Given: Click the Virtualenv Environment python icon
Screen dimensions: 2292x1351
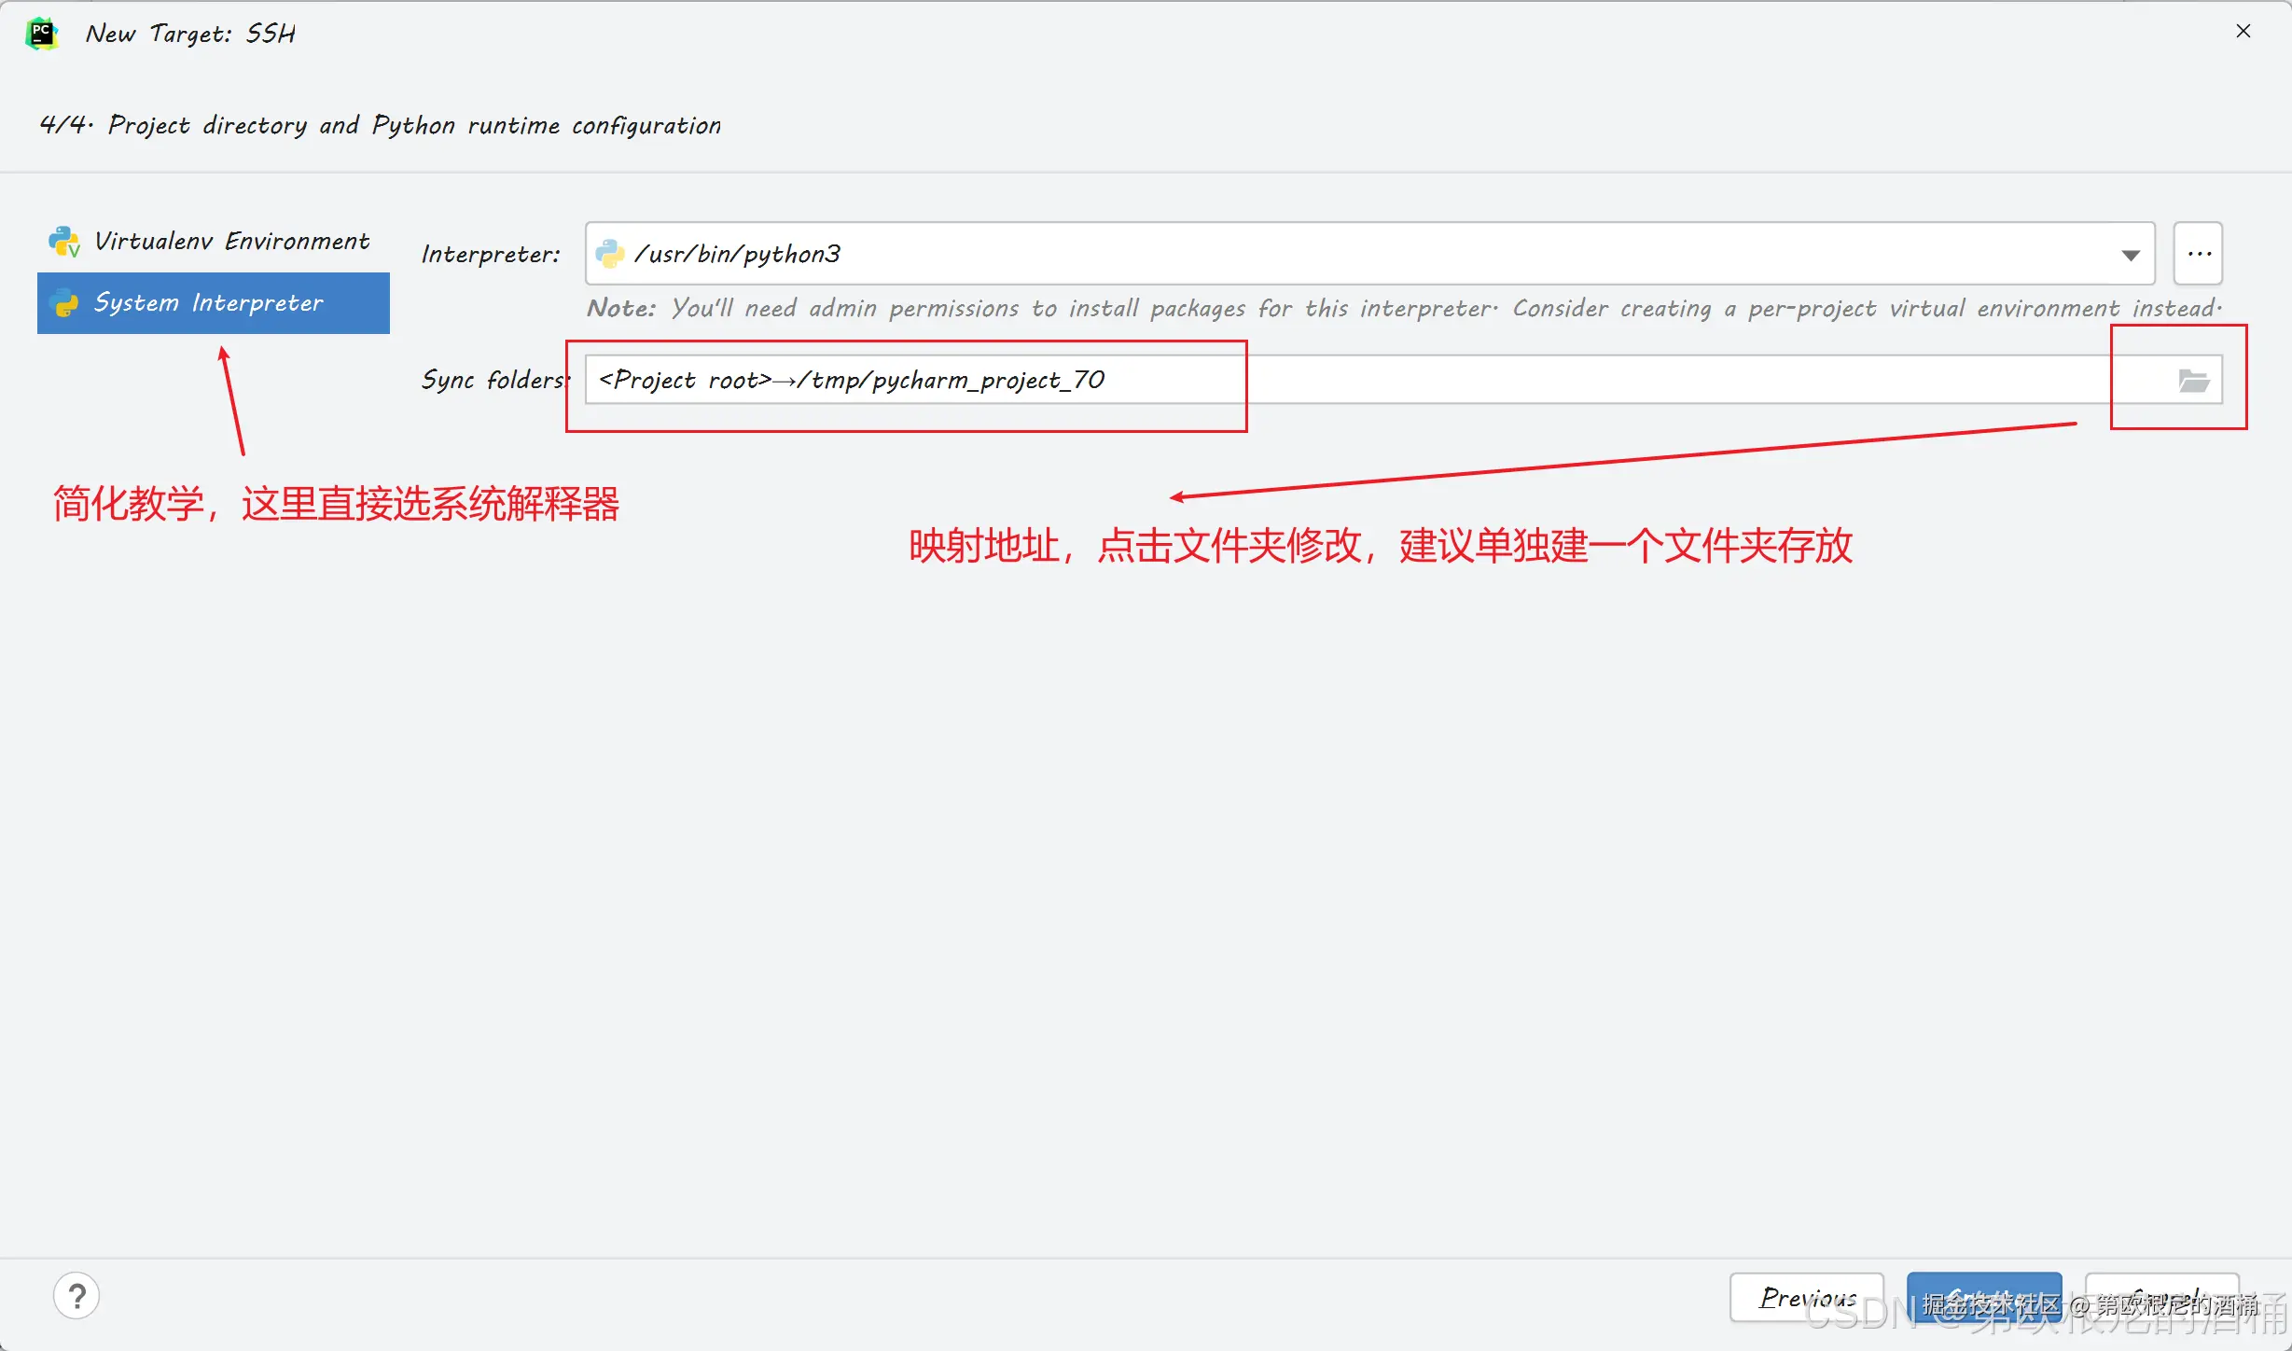Looking at the screenshot, I should pyautogui.click(x=64, y=242).
